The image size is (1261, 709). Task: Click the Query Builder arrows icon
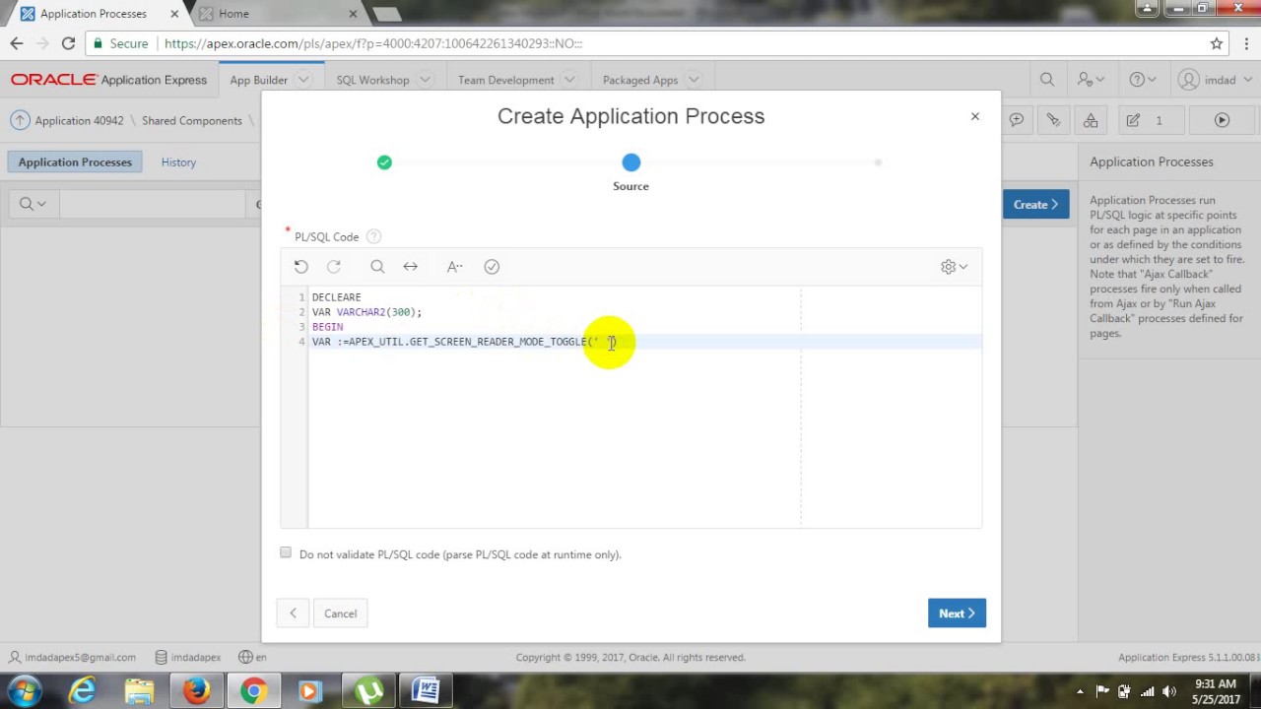tap(411, 267)
